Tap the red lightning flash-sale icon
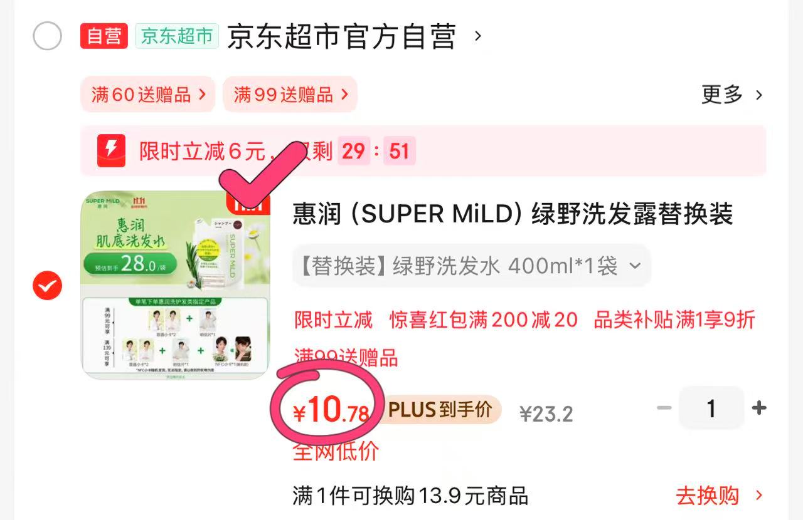This screenshot has height=520, width=803. pos(111,150)
